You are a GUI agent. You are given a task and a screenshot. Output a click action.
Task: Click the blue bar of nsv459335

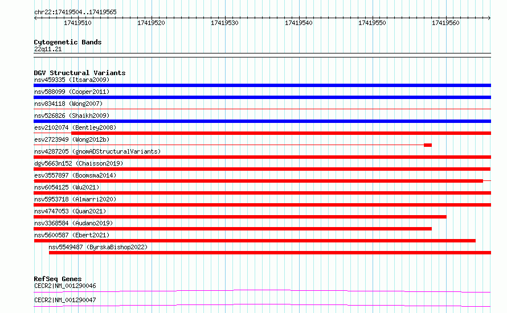262,85
